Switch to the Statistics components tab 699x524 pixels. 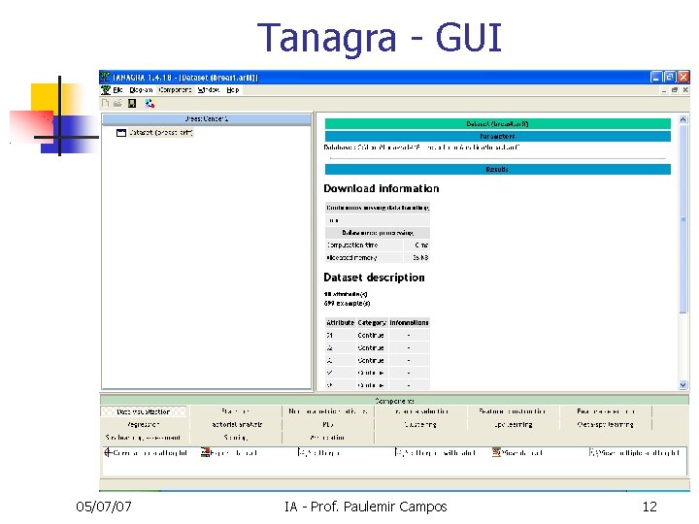(235, 411)
